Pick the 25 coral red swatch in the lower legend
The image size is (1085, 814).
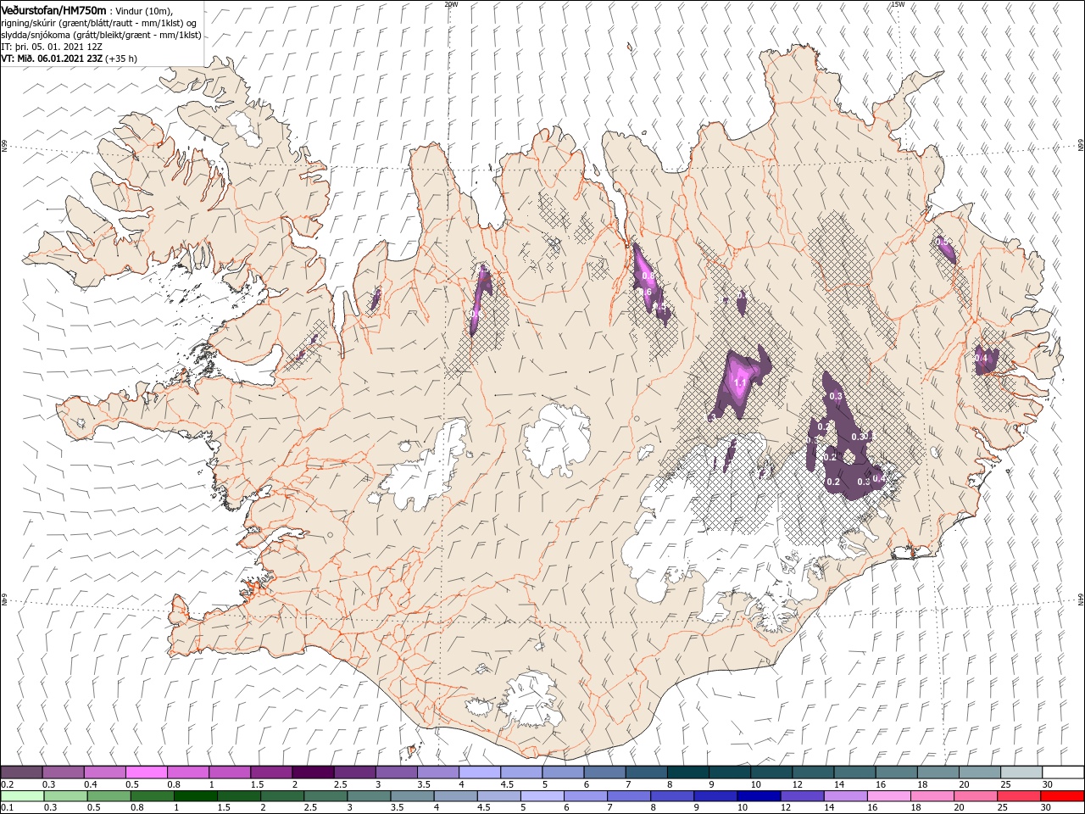tap(1018, 795)
